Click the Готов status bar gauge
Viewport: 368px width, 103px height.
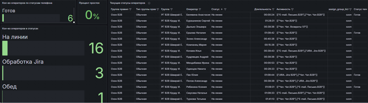point(31,18)
